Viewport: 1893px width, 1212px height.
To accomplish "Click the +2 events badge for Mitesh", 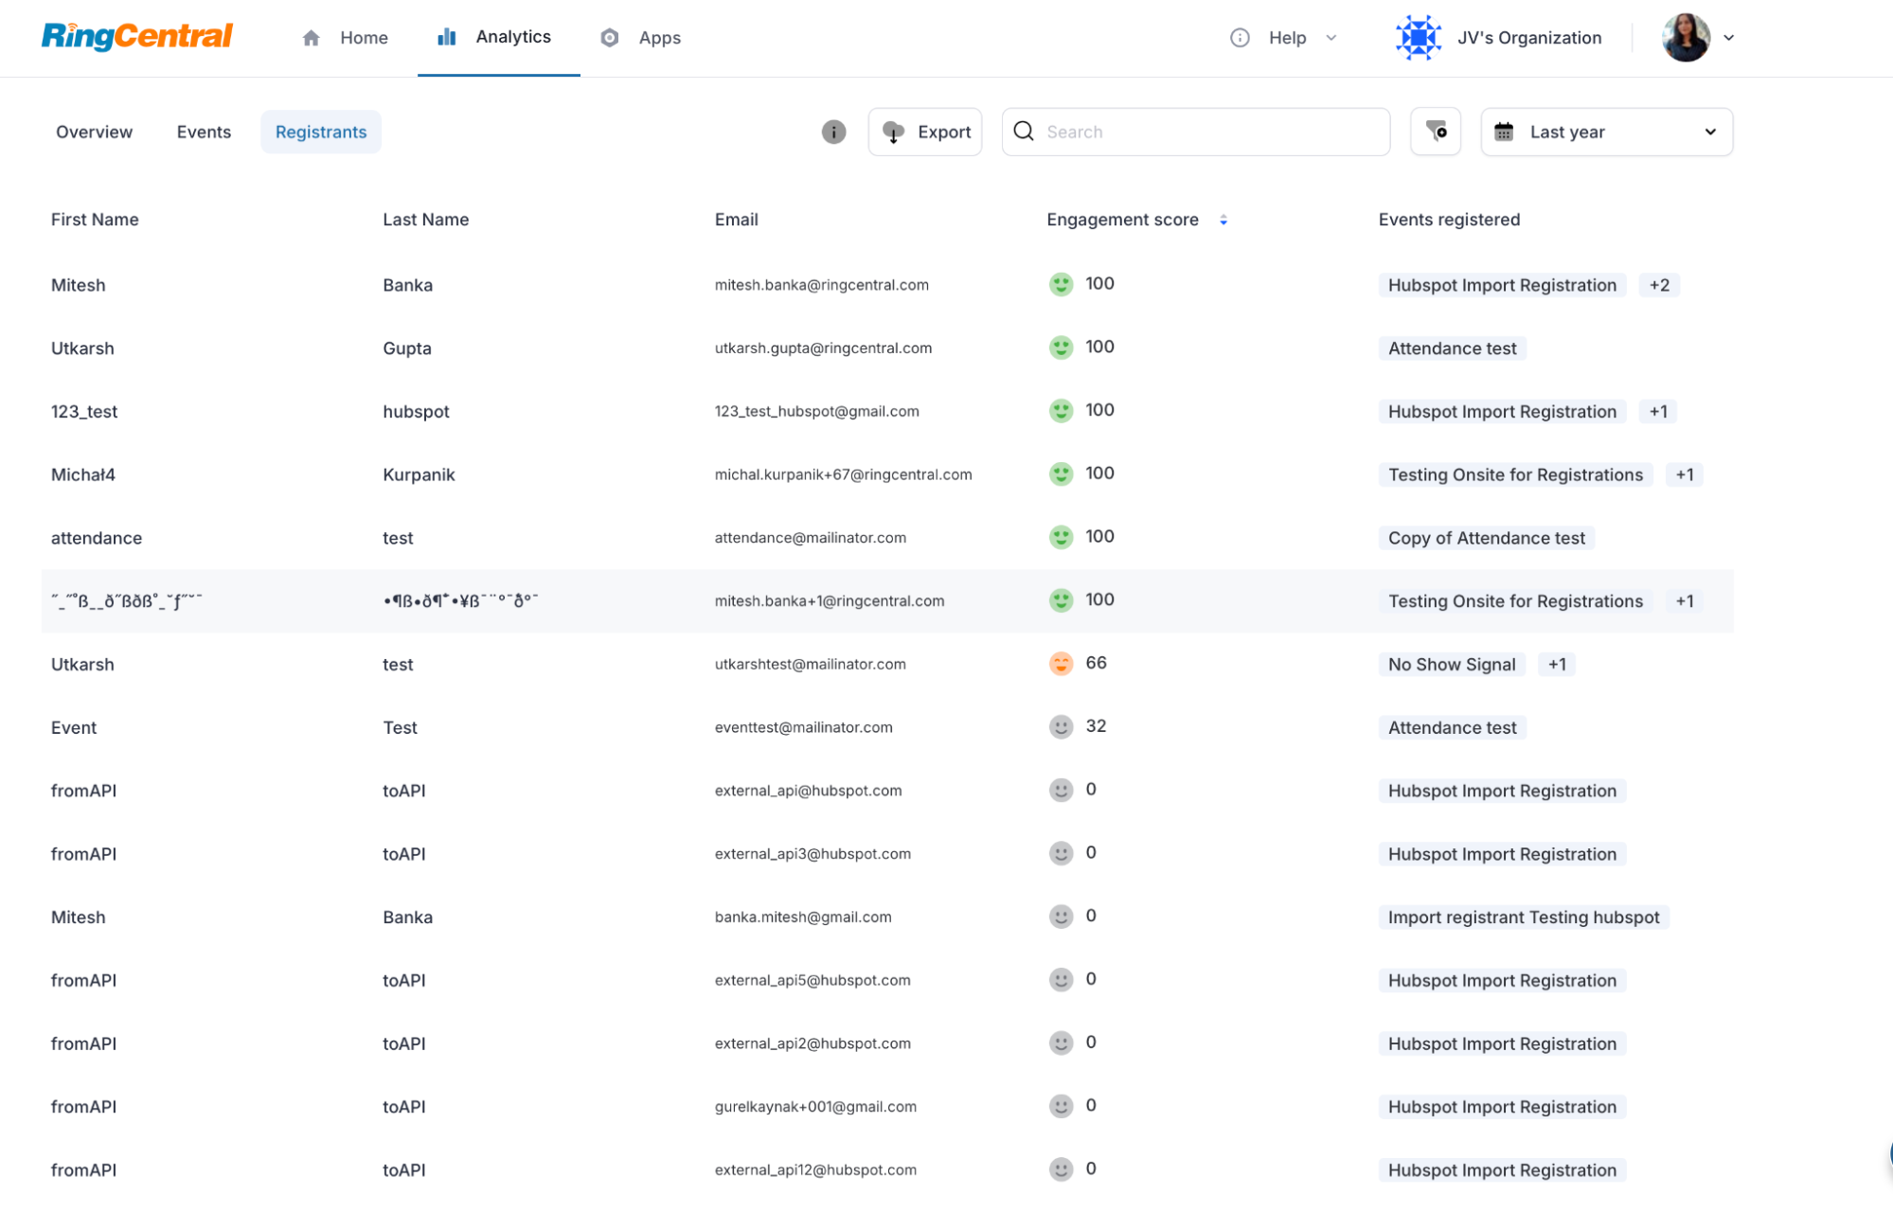I will tap(1659, 285).
